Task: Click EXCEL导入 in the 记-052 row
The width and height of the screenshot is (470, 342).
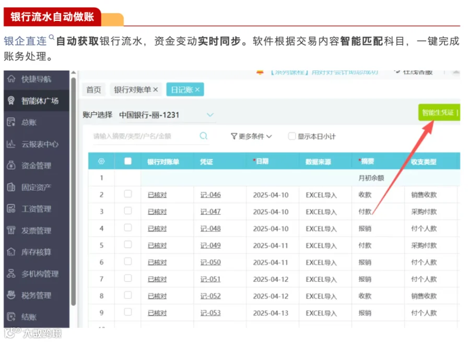Action: (321, 296)
